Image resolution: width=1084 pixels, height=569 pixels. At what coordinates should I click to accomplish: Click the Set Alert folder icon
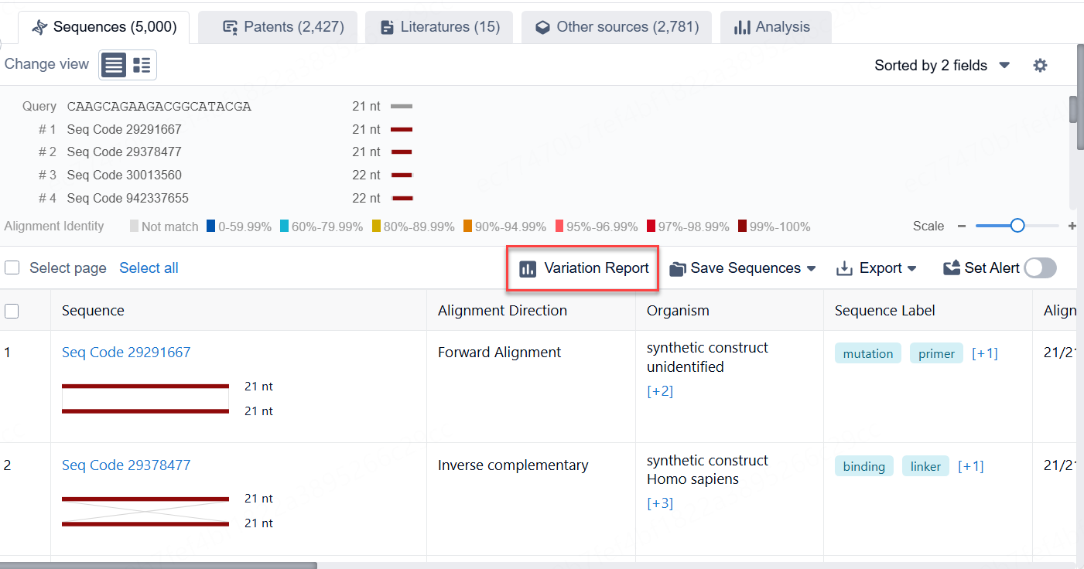pos(951,268)
